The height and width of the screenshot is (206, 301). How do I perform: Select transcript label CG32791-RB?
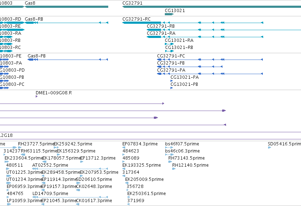click(x=161, y=26)
